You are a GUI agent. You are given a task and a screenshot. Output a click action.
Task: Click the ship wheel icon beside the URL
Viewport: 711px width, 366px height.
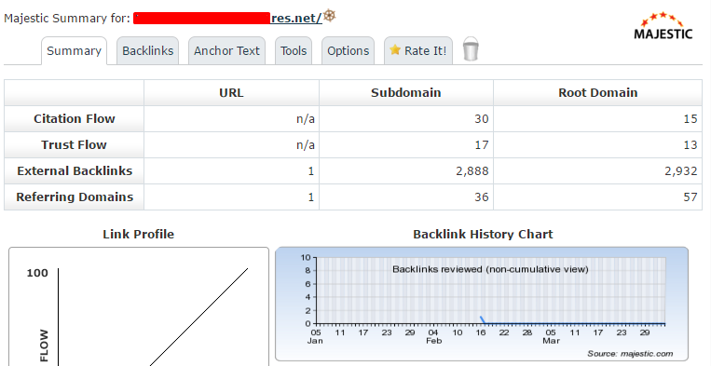tap(330, 16)
